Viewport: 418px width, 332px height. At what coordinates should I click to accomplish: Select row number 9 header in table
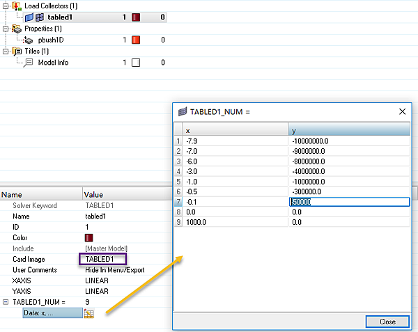click(x=178, y=222)
